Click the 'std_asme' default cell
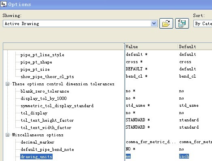 (189, 106)
